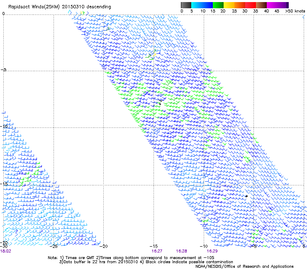Pick the magenta 40-45 knots legend swatch
This screenshot has height=269, width=307.
(x=272, y=5)
